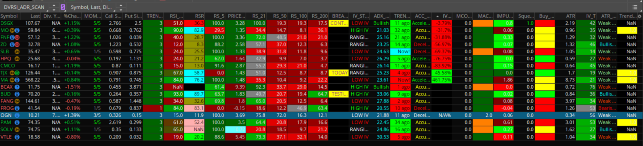Sort by the Buy_... column header
The height and width of the screenshot is (146, 643).
pos(545,16)
